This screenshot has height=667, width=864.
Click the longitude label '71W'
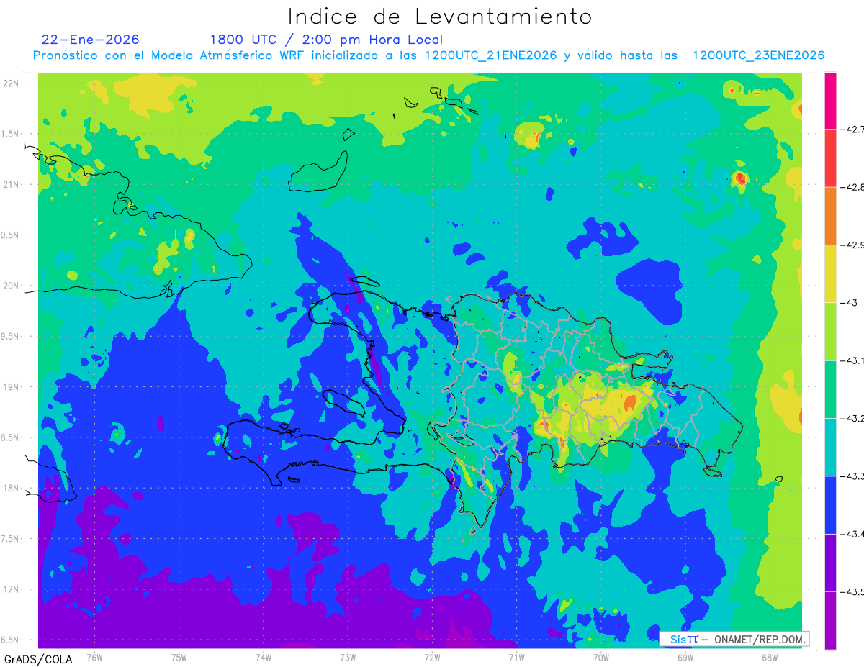pos(516,657)
